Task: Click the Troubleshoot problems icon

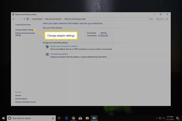Action: pos(47,54)
